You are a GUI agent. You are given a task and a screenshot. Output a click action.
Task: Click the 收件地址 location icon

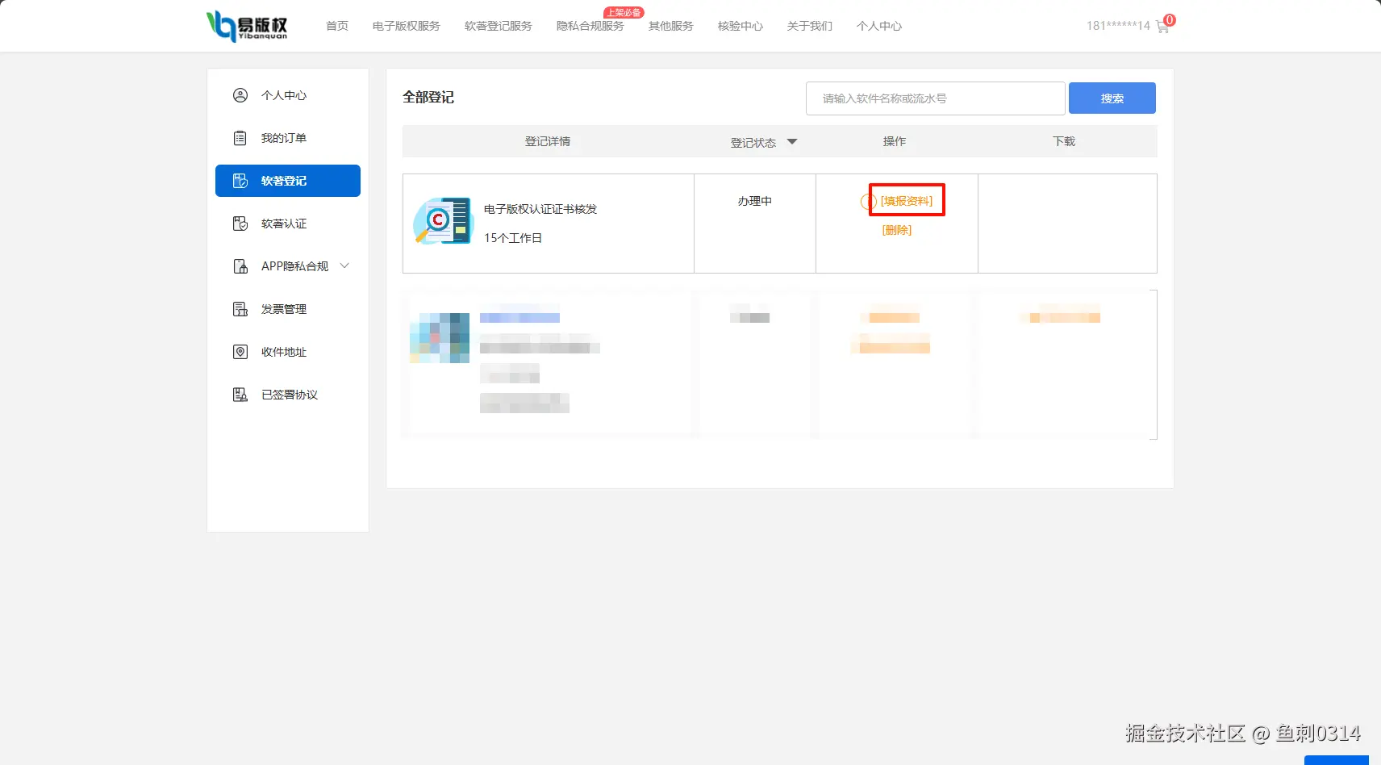240,352
